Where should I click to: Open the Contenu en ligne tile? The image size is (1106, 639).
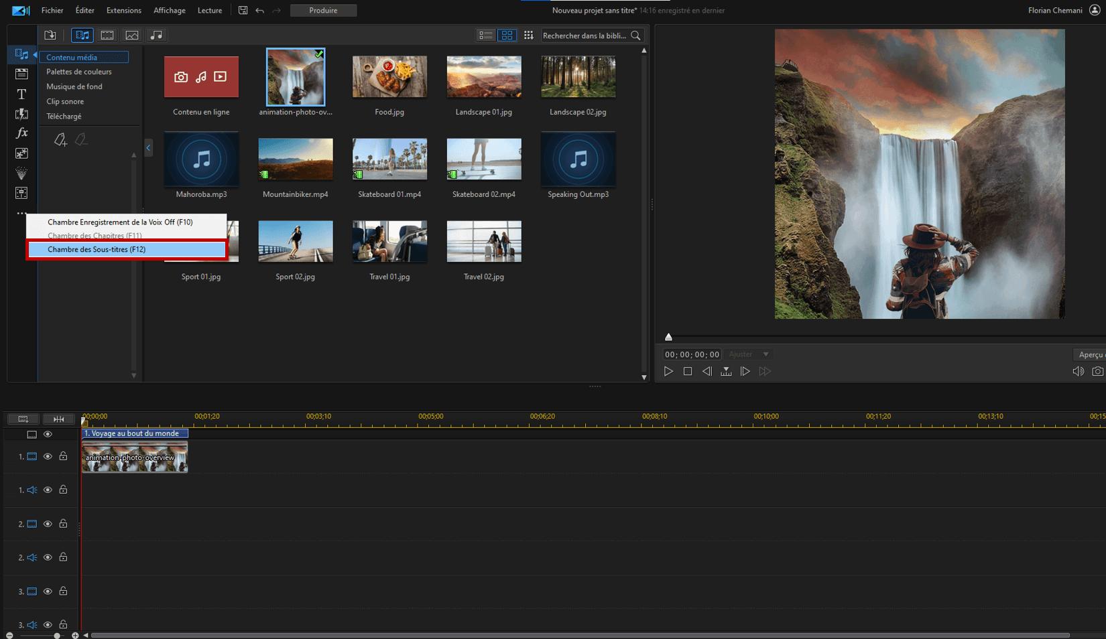201,77
